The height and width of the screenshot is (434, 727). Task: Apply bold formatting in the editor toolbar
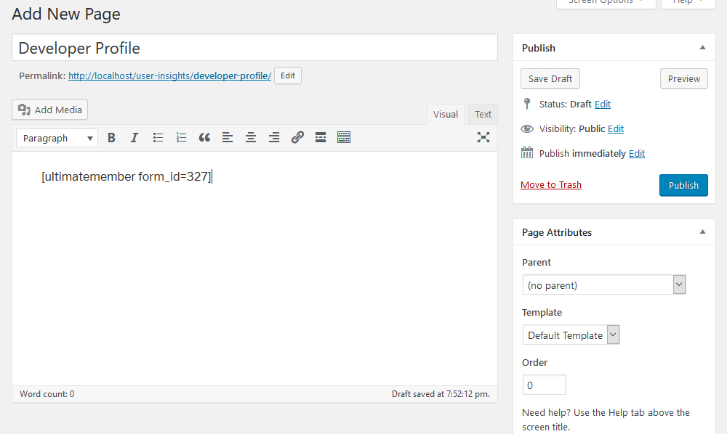point(111,137)
